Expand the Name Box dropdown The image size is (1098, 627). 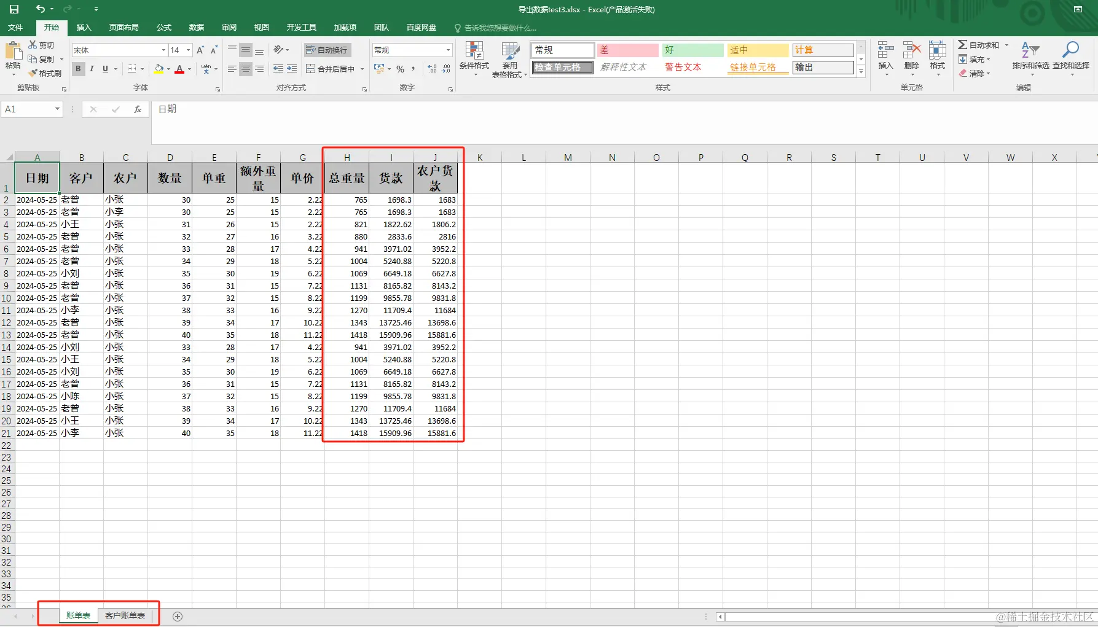(57, 109)
